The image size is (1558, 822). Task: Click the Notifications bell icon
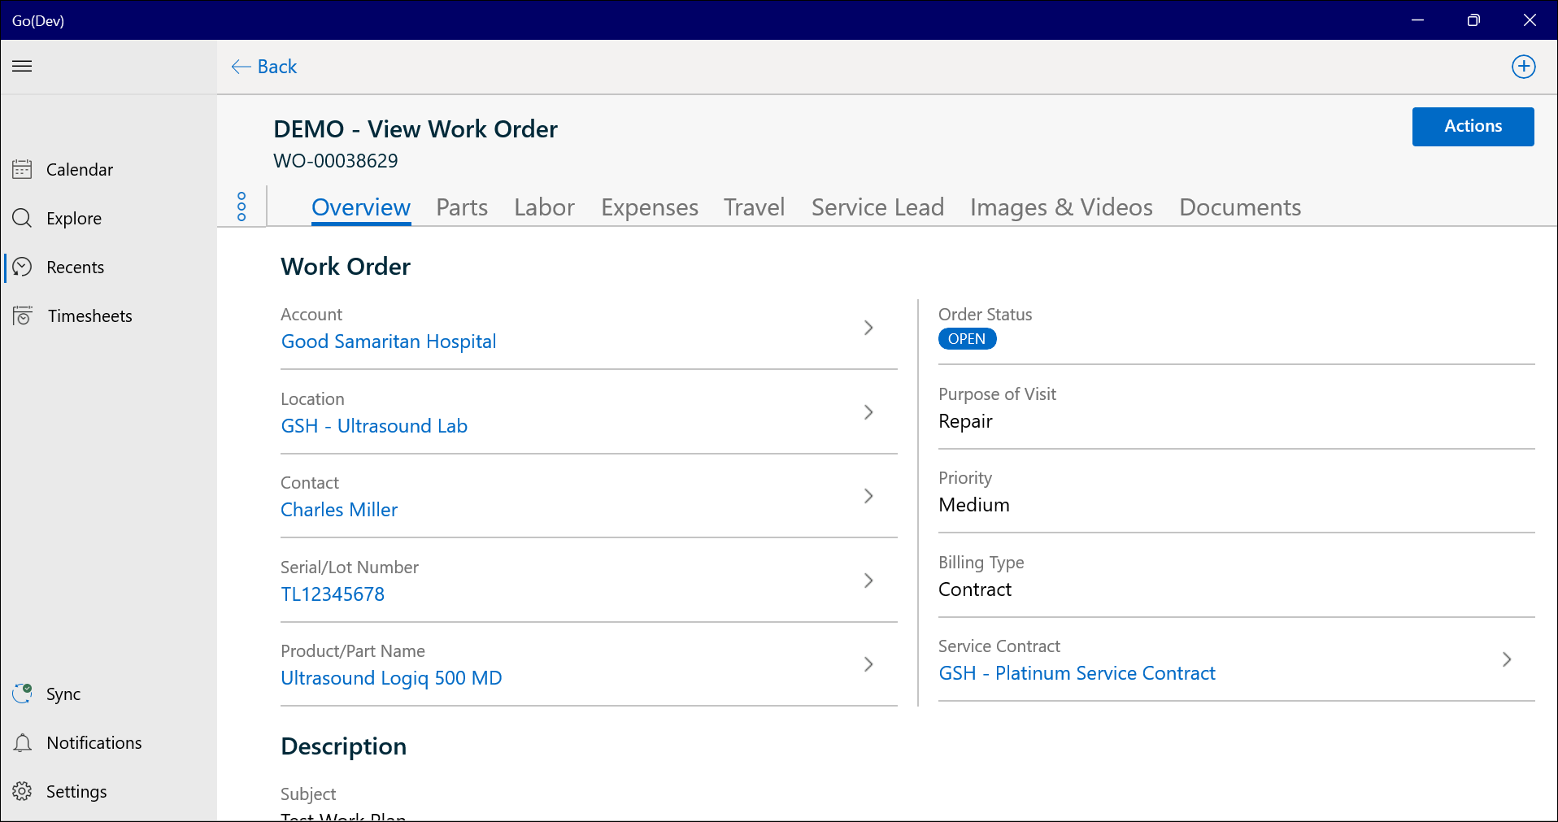pyautogui.click(x=22, y=742)
